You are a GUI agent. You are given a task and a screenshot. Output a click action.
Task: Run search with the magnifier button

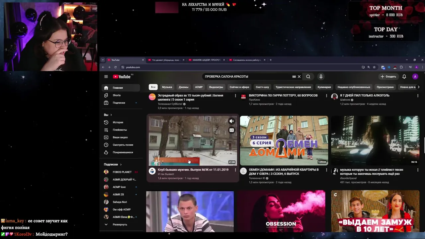point(308,77)
